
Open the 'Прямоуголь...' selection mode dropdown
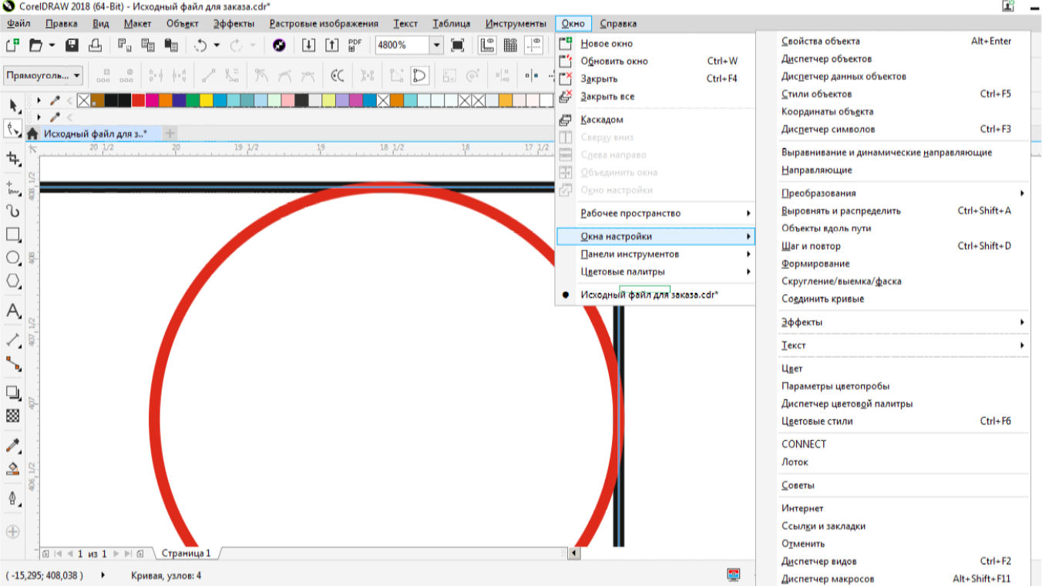(43, 76)
